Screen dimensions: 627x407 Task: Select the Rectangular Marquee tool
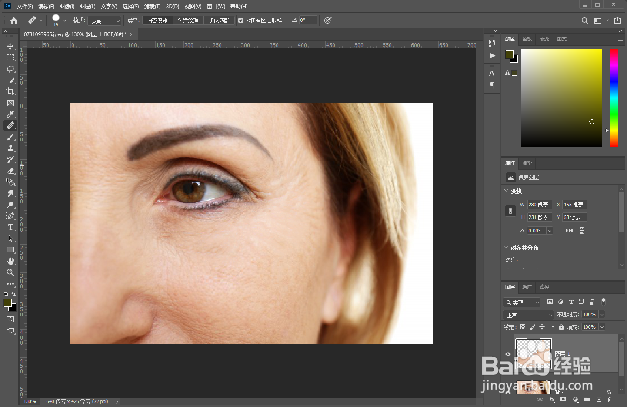[x=10, y=57]
